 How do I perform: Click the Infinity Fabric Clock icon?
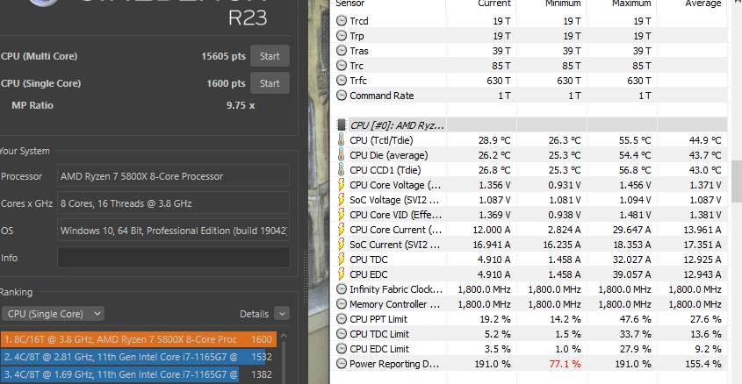point(342,289)
